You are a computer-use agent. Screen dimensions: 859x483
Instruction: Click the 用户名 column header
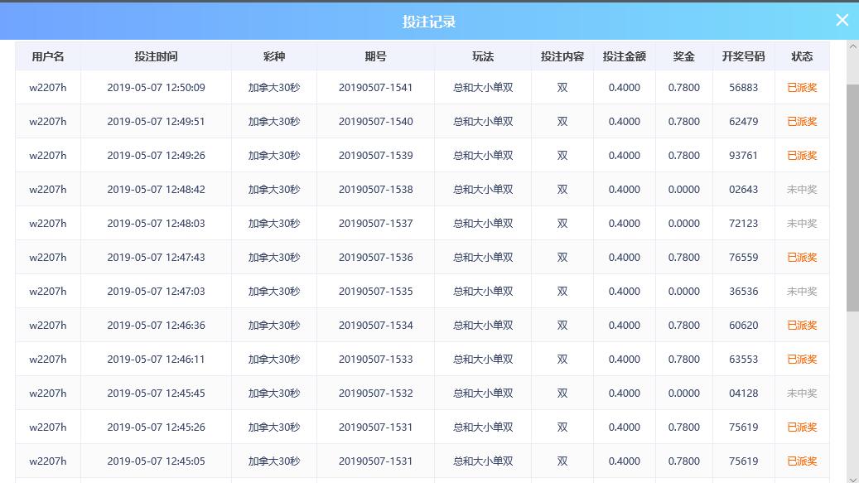(x=48, y=56)
